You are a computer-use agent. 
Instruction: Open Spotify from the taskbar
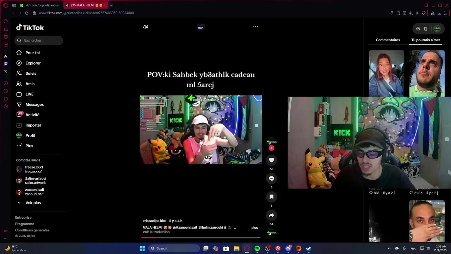[257, 248]
